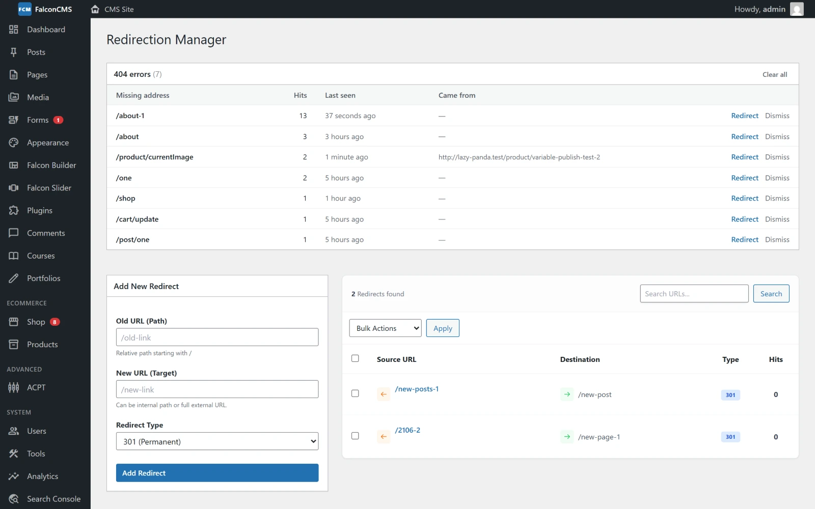Open the Redirect Type 301 (Permanent) dropdown
The height and width of the screenshot is (509, 815).
[217, 441]
